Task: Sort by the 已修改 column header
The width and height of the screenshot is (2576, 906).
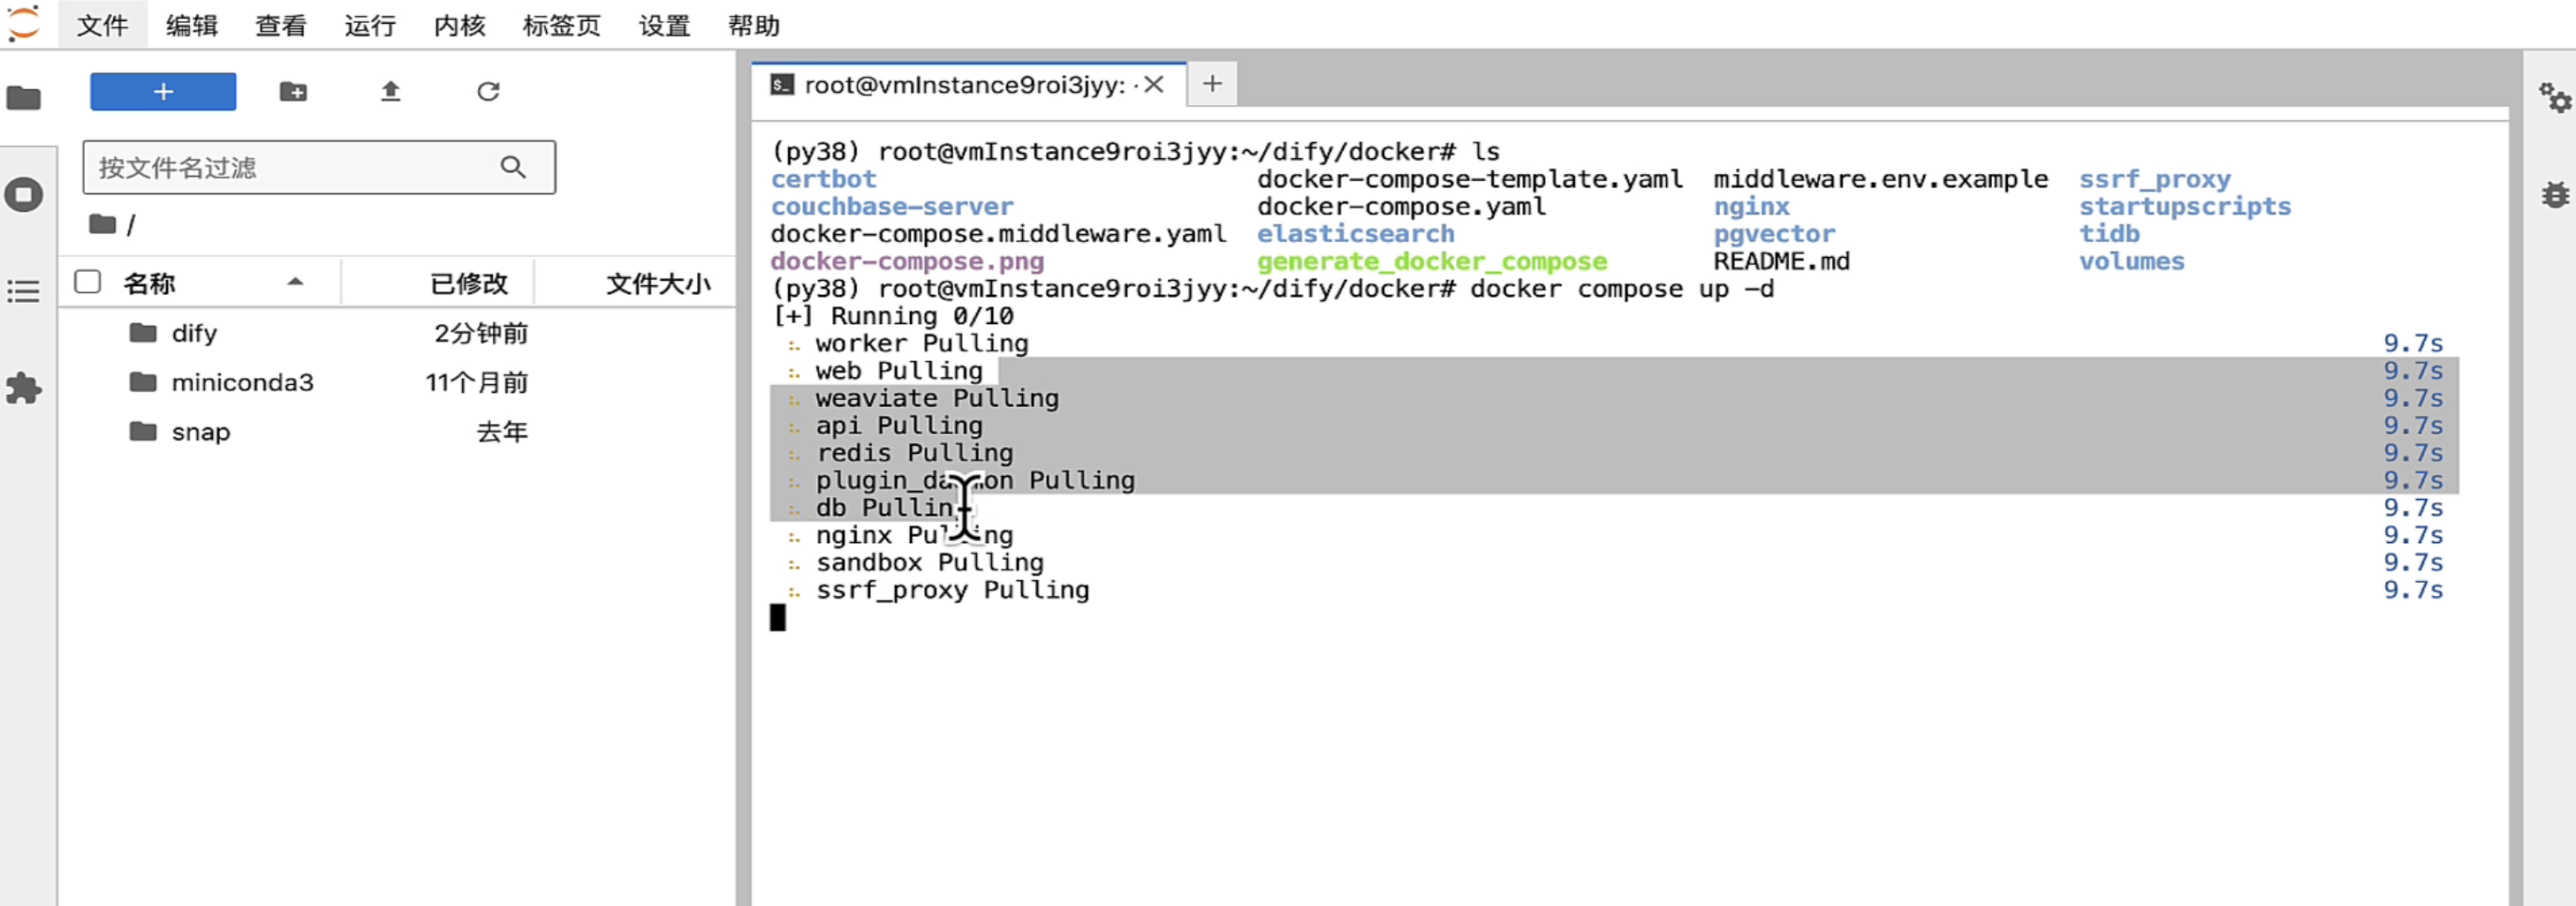Action: point(468,284)
